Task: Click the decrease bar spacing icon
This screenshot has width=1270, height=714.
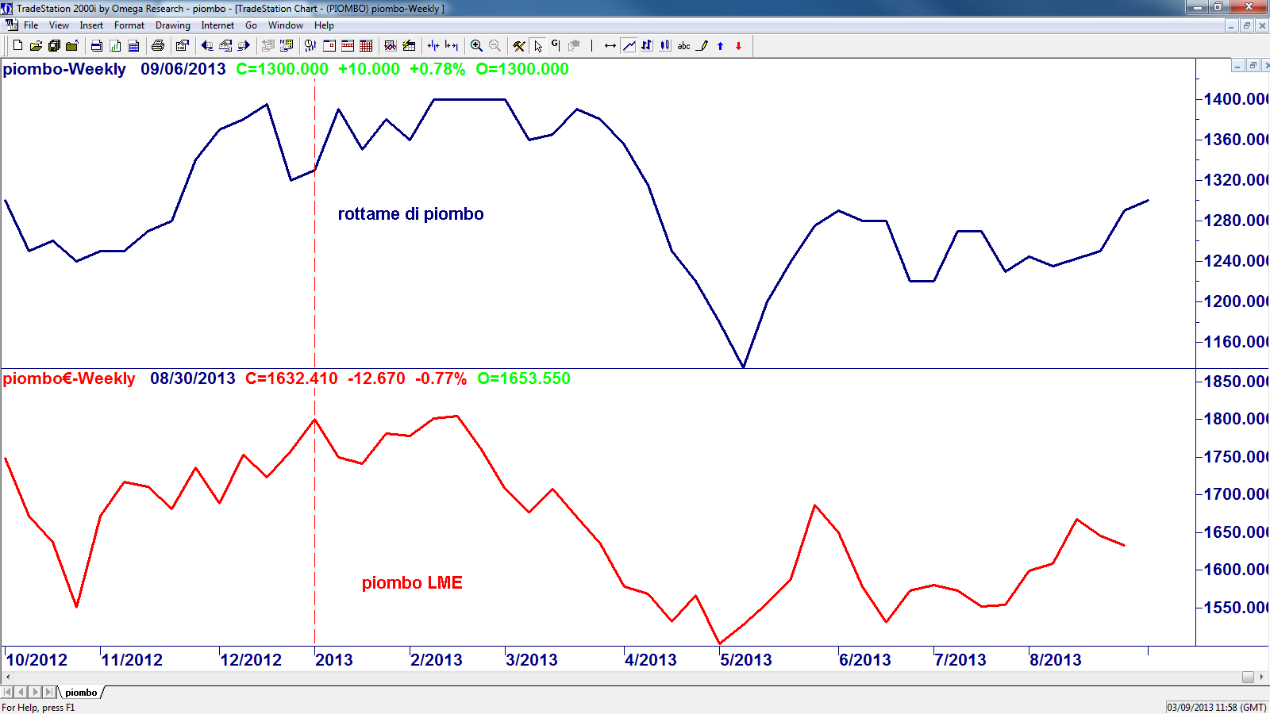Action: coord(433,45)
